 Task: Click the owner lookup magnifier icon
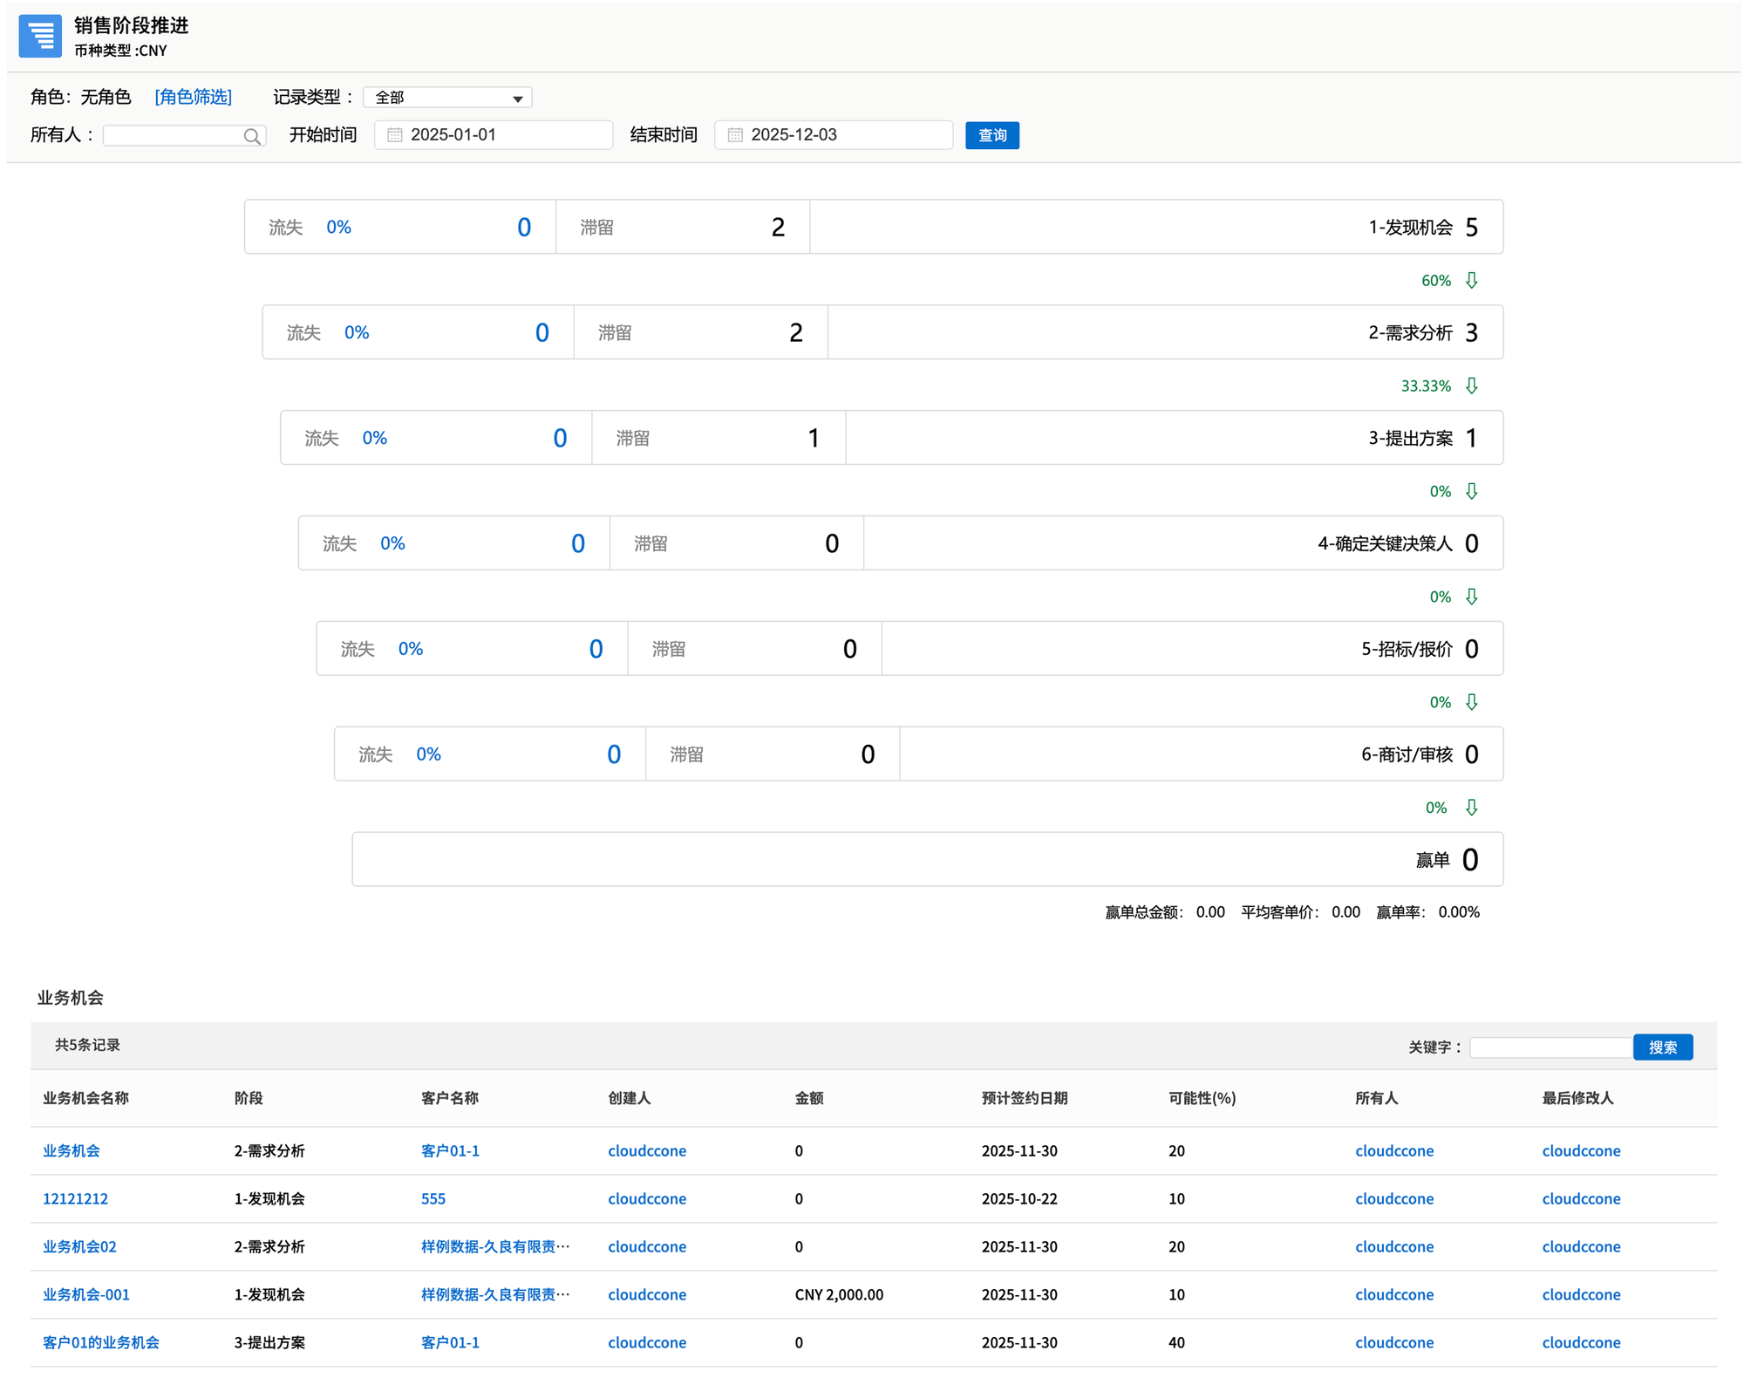(x=252, y=136)
